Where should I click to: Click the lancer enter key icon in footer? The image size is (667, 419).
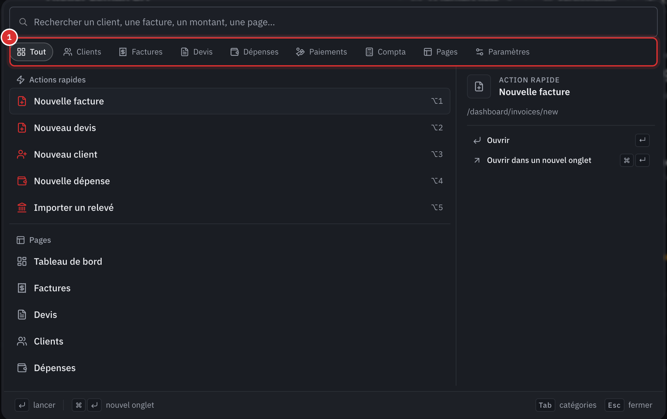click(x=22, y=405)
